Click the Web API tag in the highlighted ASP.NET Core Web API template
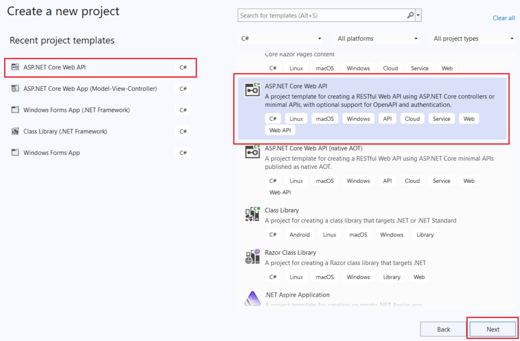520x341 pixels. point(280,130)
